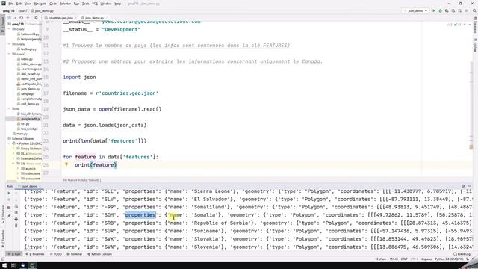Open the project panel settings gear

(x=36, y=18)
